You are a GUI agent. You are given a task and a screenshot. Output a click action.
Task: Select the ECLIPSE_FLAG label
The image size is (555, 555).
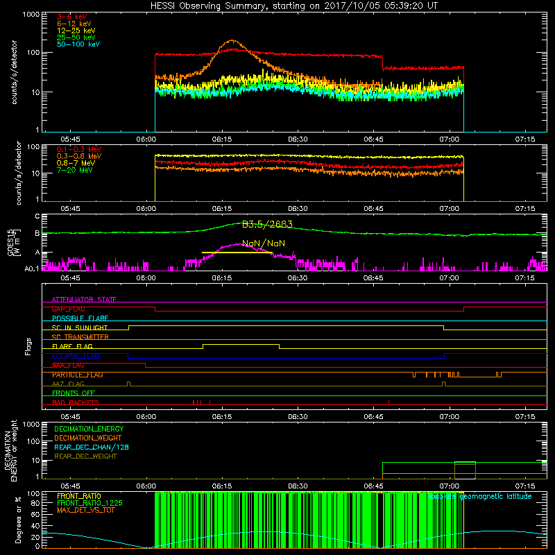[x=76, y=356]
